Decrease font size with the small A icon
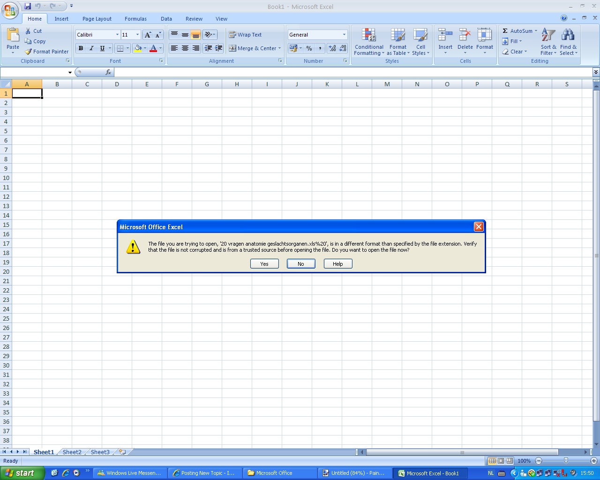Image resolution: width=600 pixels, height=480 pixels. tap(158, 35)
